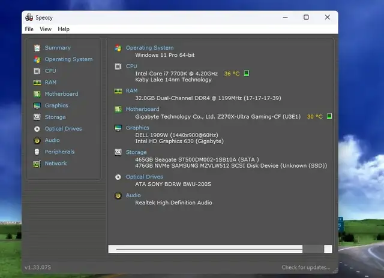The height and width of the screenshot is (278, 384).
Task: Select Network in the sidebar
Action: point(56,164)
